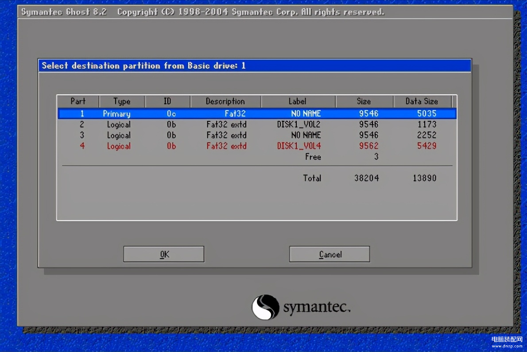Click the Free space label

(313, 157)
